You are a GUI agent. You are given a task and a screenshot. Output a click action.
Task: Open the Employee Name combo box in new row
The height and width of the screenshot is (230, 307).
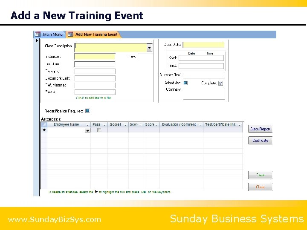tap(87, 130)
